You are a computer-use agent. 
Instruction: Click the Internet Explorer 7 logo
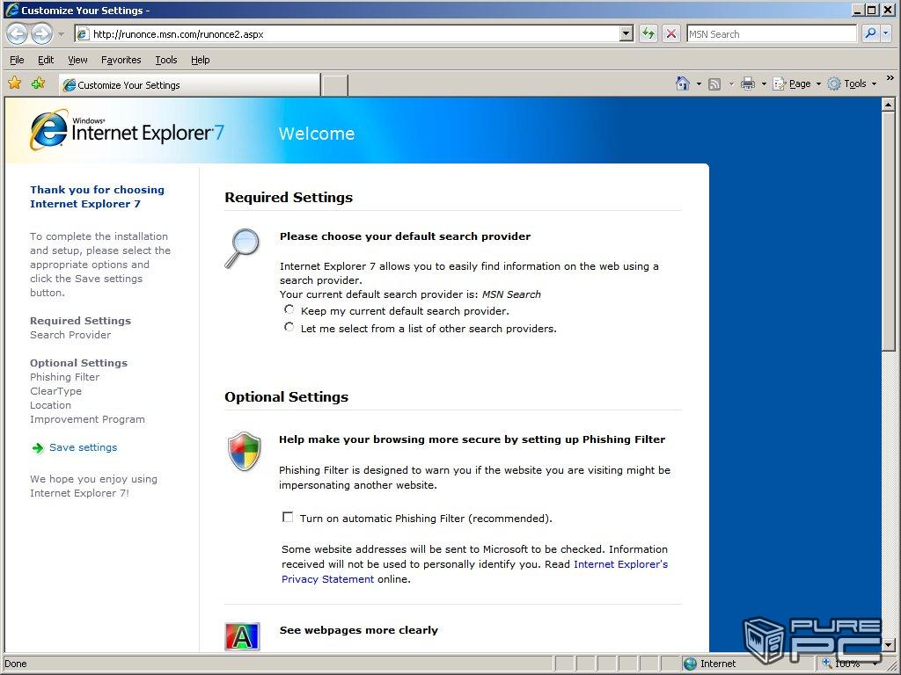pyautogui.click(x=127, y=130)
